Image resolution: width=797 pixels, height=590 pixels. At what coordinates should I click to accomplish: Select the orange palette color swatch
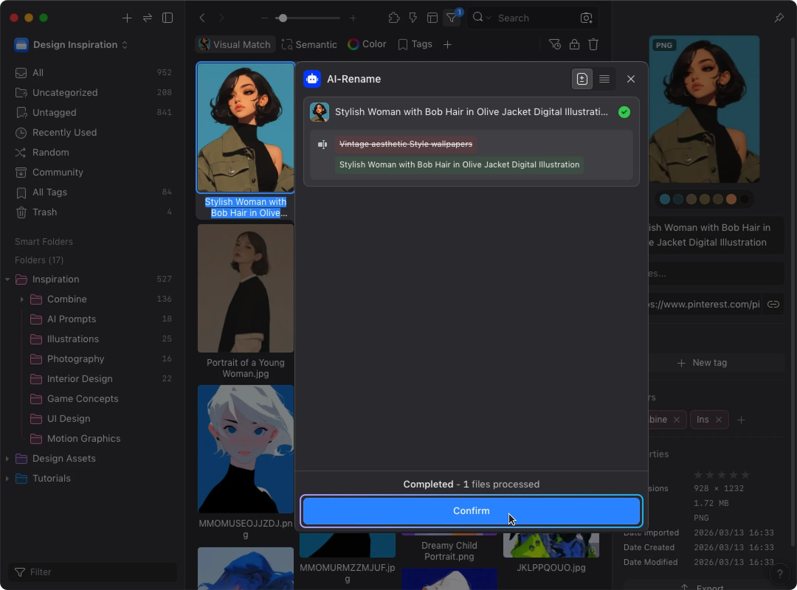[x=731, y=199]
